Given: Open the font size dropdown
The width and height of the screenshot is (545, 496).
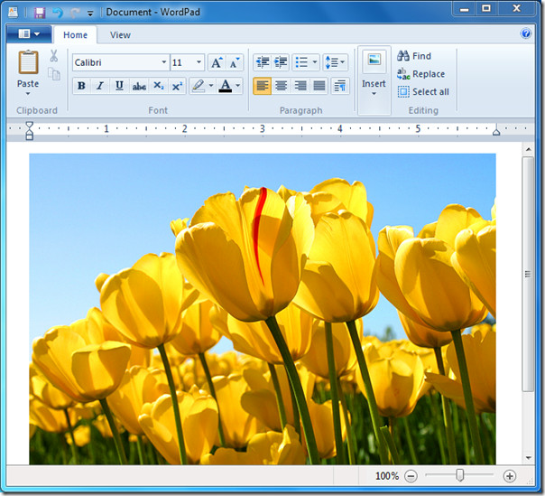Looking at the screenshot, I should tap(199, 62).
